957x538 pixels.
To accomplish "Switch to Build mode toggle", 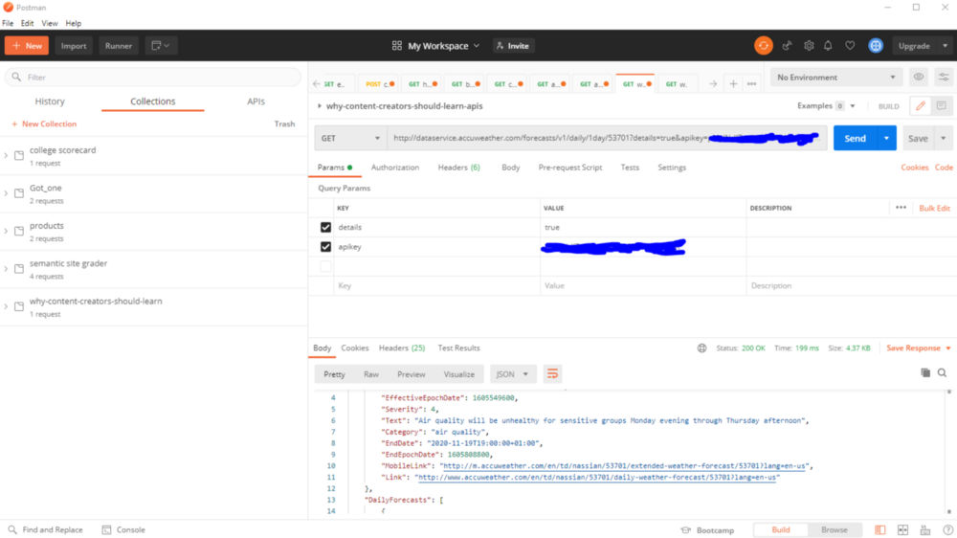I will tap(781, 529).
